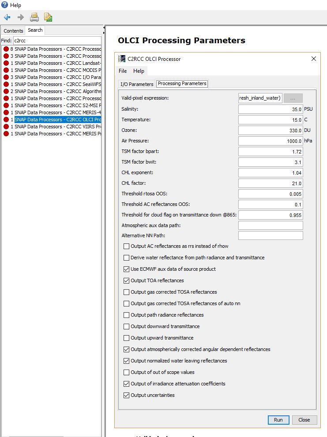Uncheck Output normalized water leaving reflectances

126,361
